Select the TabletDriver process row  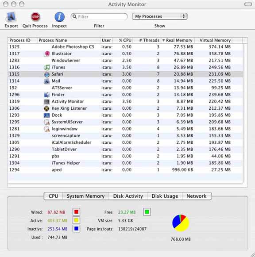click(x=125, y=150)
